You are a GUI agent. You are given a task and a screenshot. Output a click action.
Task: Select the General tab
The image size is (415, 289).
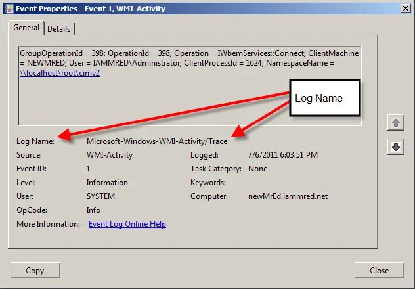pos(26,28)
